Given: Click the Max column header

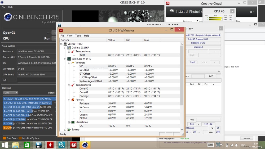Looking at the screenshot, I should pyautogui.click(x=152, y=40).
